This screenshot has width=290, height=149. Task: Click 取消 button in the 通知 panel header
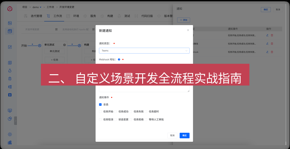click(278, 10)
